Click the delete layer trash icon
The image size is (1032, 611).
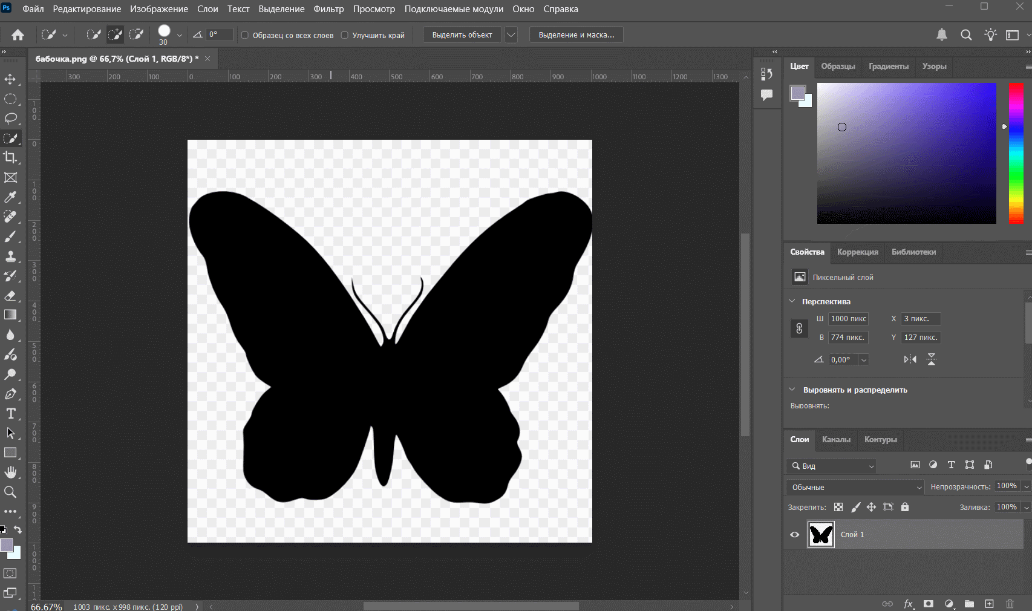(1010, 604)
